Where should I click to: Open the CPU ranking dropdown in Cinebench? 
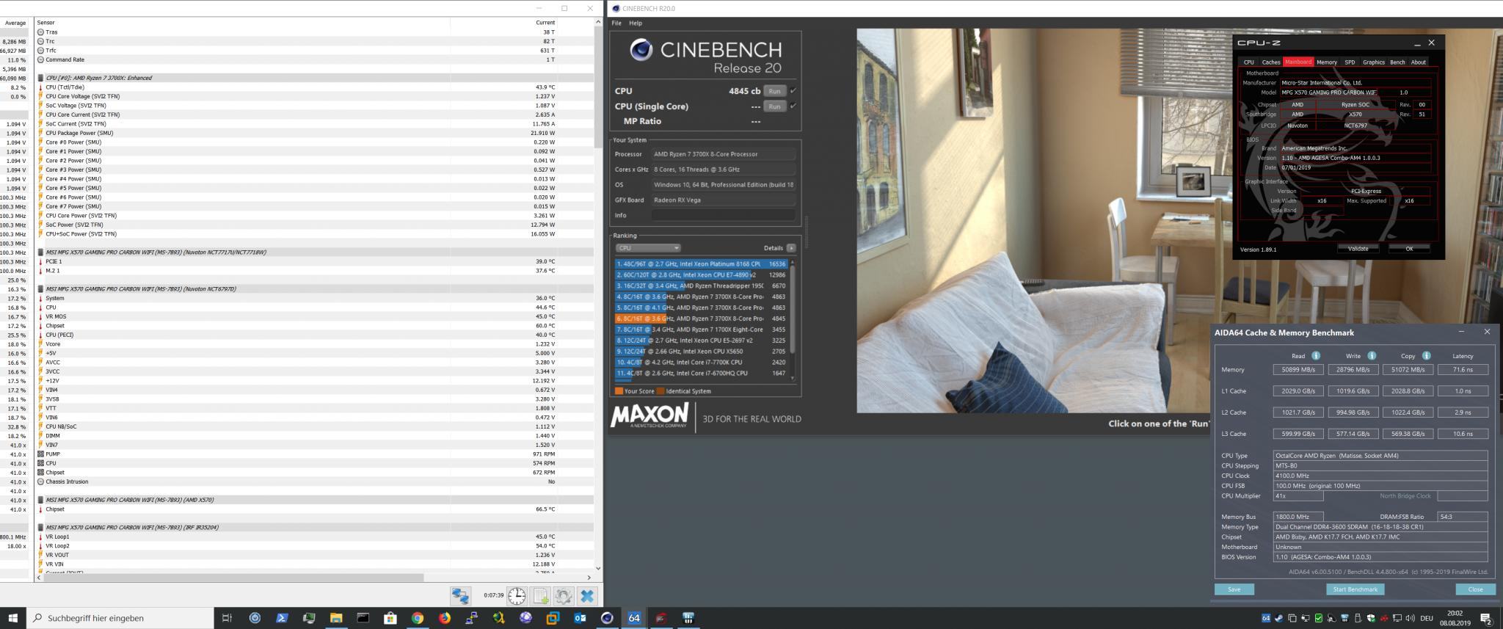tap(648, 248)
